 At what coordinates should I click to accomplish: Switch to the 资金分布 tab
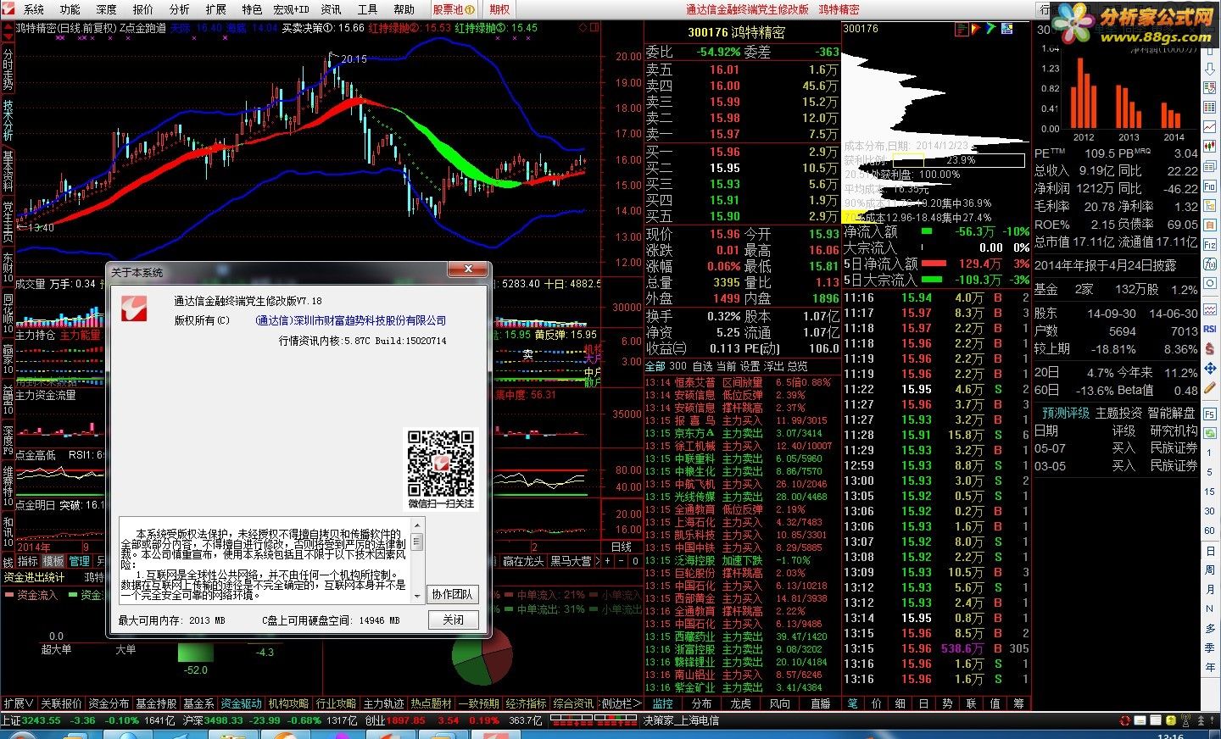coord(109,703)
